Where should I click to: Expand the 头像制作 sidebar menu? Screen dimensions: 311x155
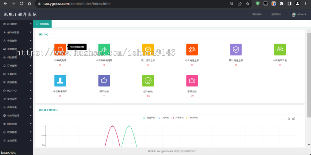17,74
